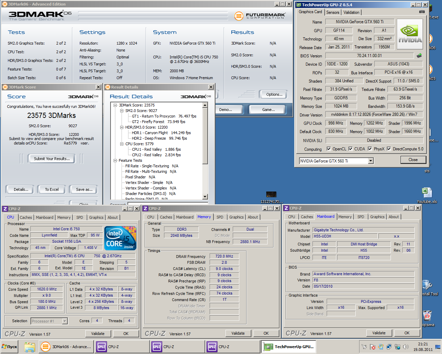Open the CPU-Z Processor #1 selection dropdown
Viewport: 442px width, 354px height.
(x=49, y=321)
